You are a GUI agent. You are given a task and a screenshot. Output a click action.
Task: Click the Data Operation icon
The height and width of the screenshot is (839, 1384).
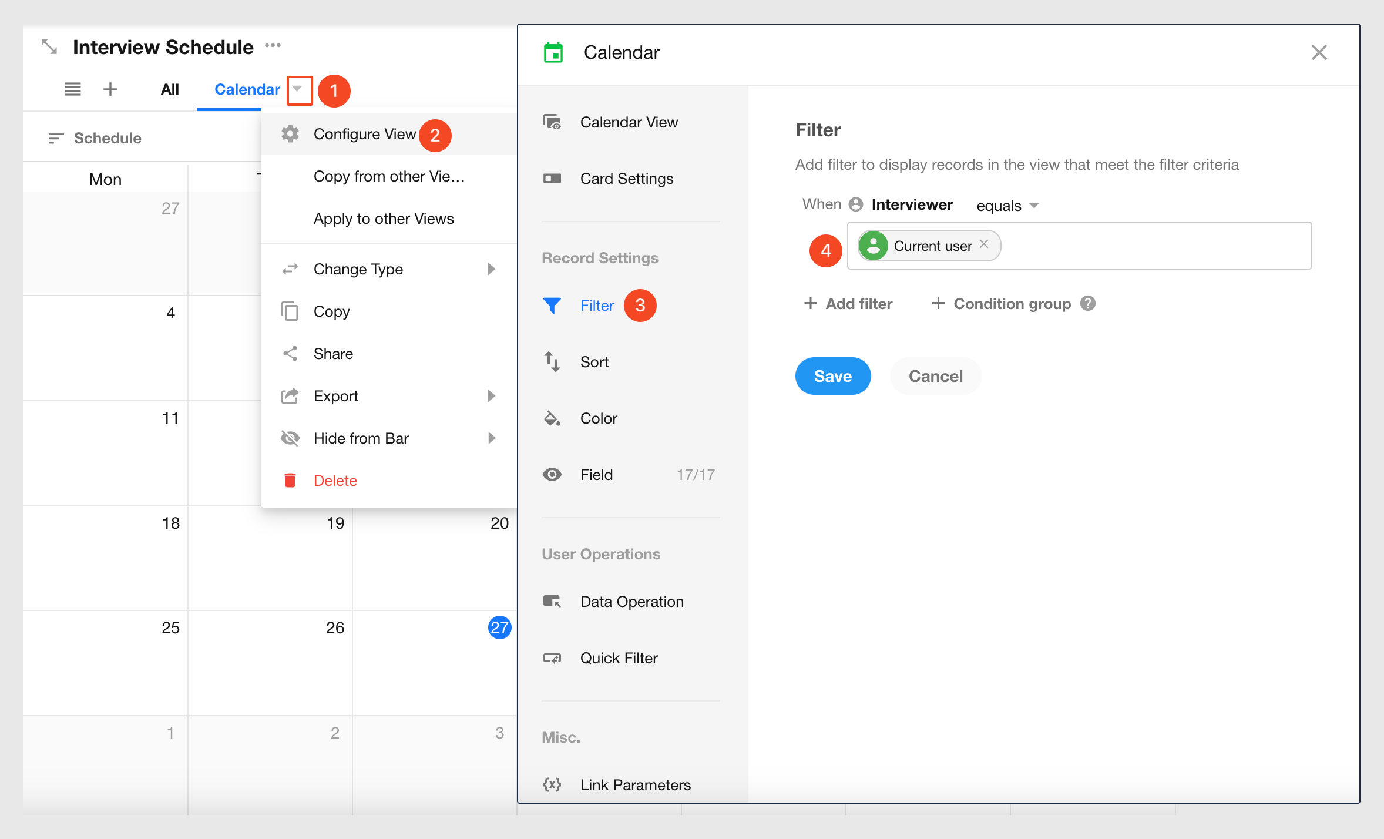[552, 602]
